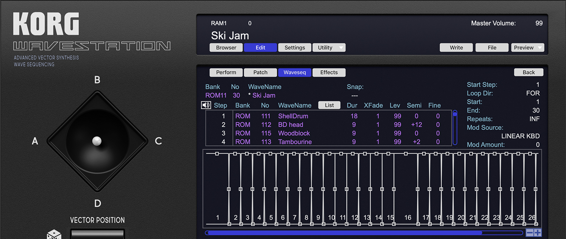Click the Semi value +12 for BD head
The width and height of the screenshot is (566, 239).
(416, 125)
